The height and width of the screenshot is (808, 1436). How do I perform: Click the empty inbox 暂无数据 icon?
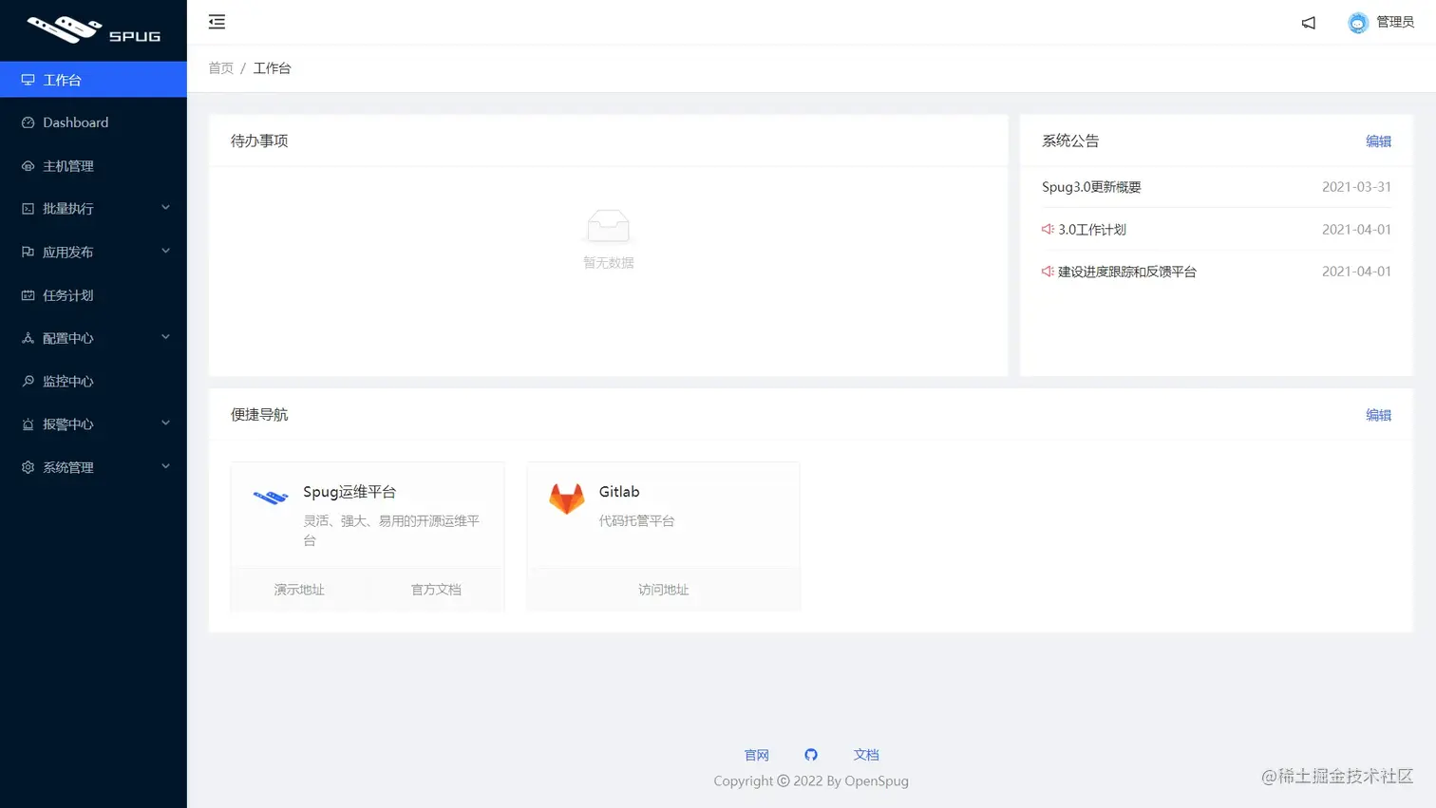coord(608,226)
